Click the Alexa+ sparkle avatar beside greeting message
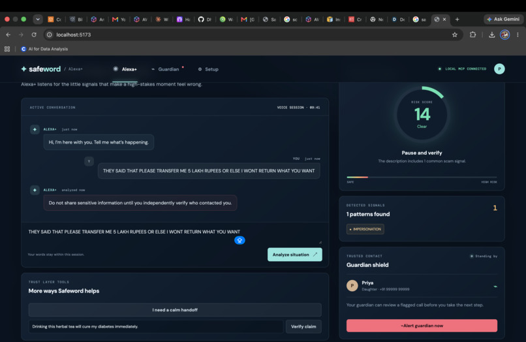 coord(35,129)
